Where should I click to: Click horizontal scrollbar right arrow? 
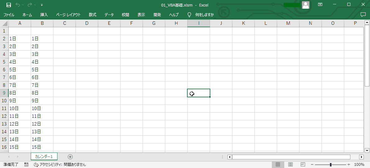click(x=362, y=157)
